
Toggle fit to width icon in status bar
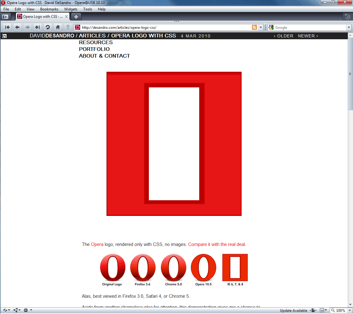[x=313, y=310]
